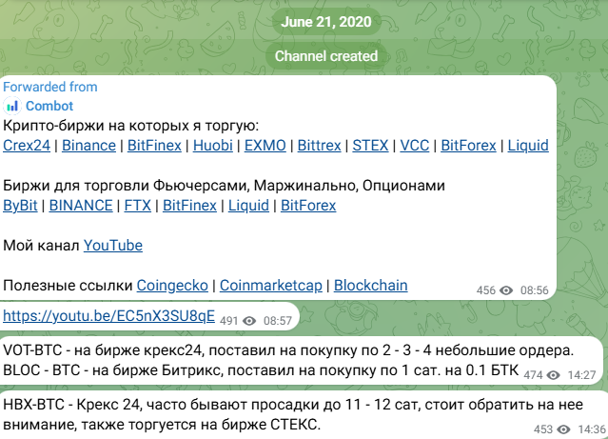Open the Crex24 exchange link
608x439 pixels.
[x=27, y=146]
